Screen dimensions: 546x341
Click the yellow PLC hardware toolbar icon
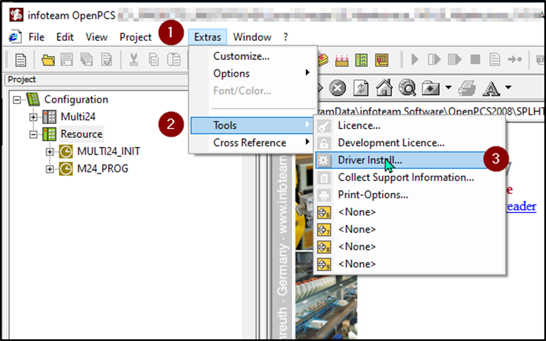pos(382,60)
